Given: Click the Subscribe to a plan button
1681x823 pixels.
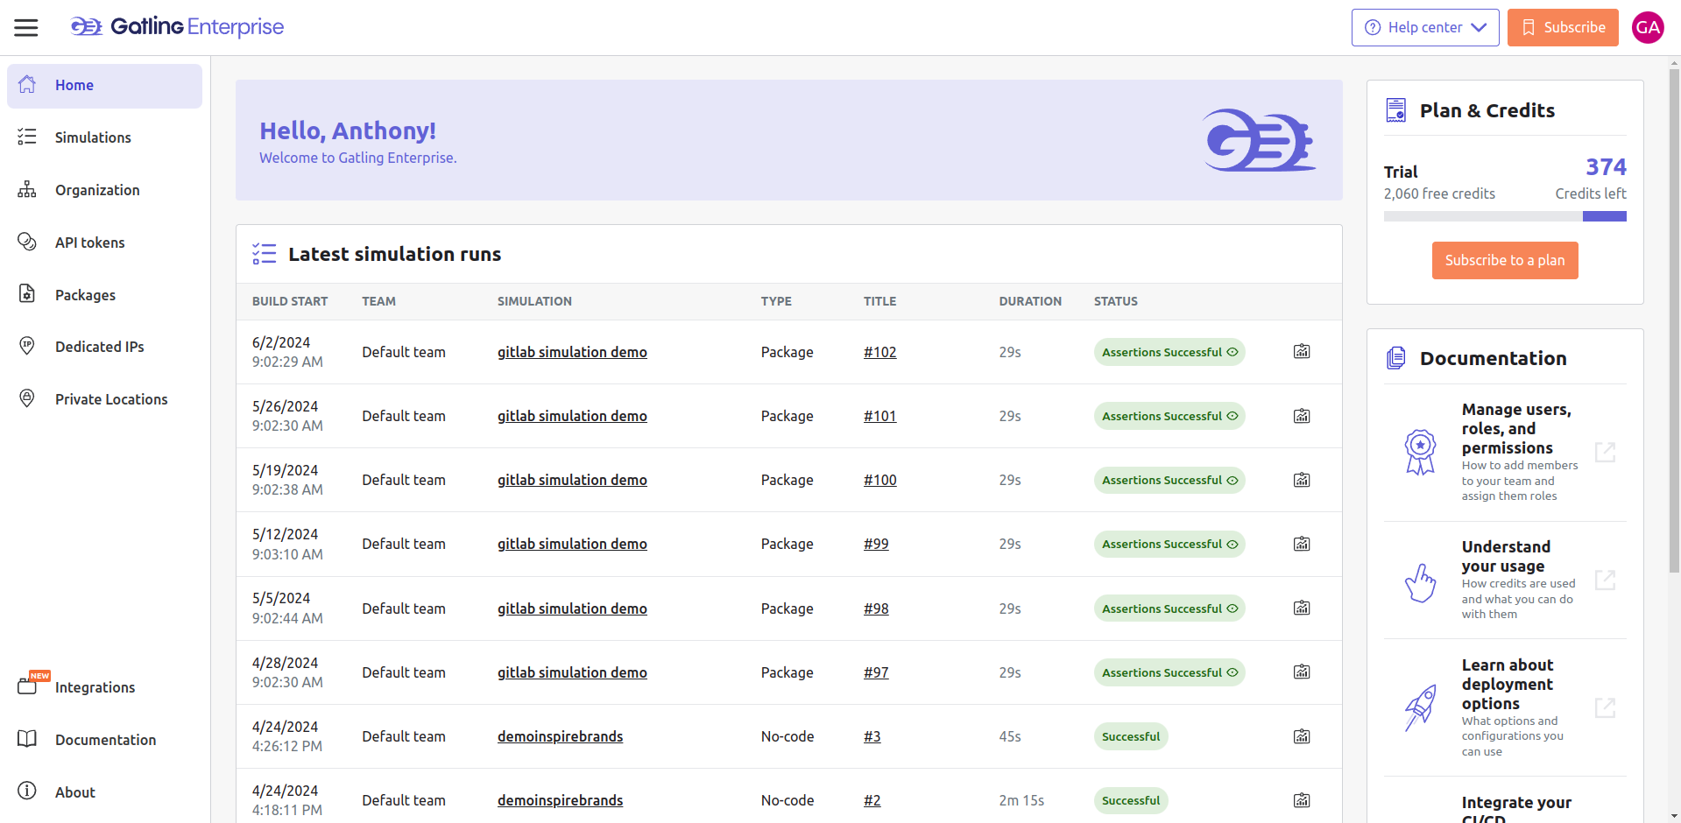Looking at the screenshot, I should pos(1504,260).
